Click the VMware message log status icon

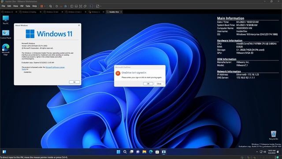278,157
